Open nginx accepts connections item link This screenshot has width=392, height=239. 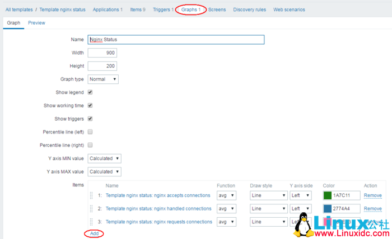(158, 195)
